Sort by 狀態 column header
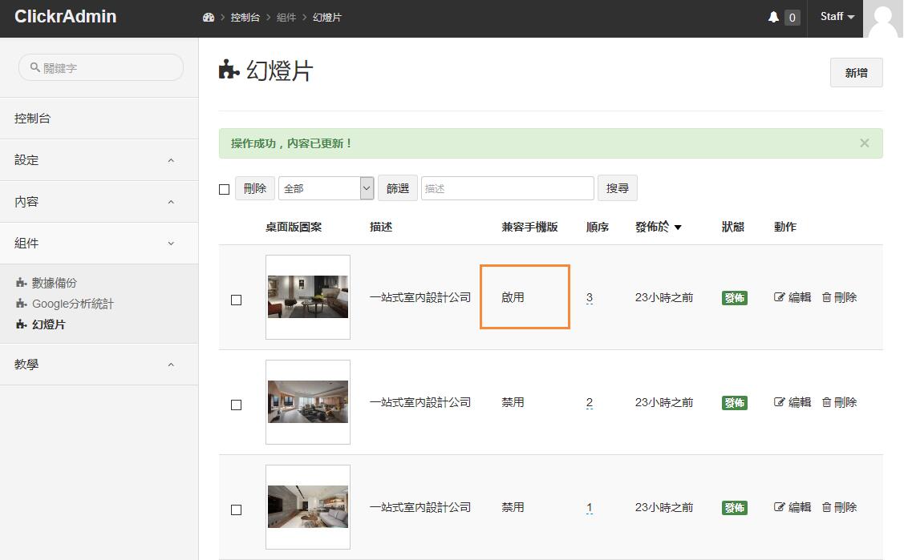The height and width of the screenshot is (560, 904). pyautogui.click(x=733, y=227)
